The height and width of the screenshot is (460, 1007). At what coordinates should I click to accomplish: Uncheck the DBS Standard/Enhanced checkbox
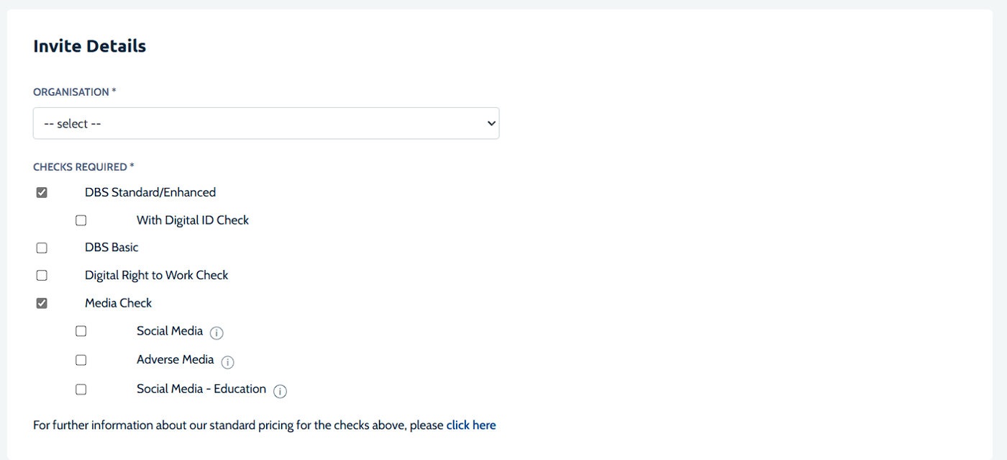coord(42,192)
